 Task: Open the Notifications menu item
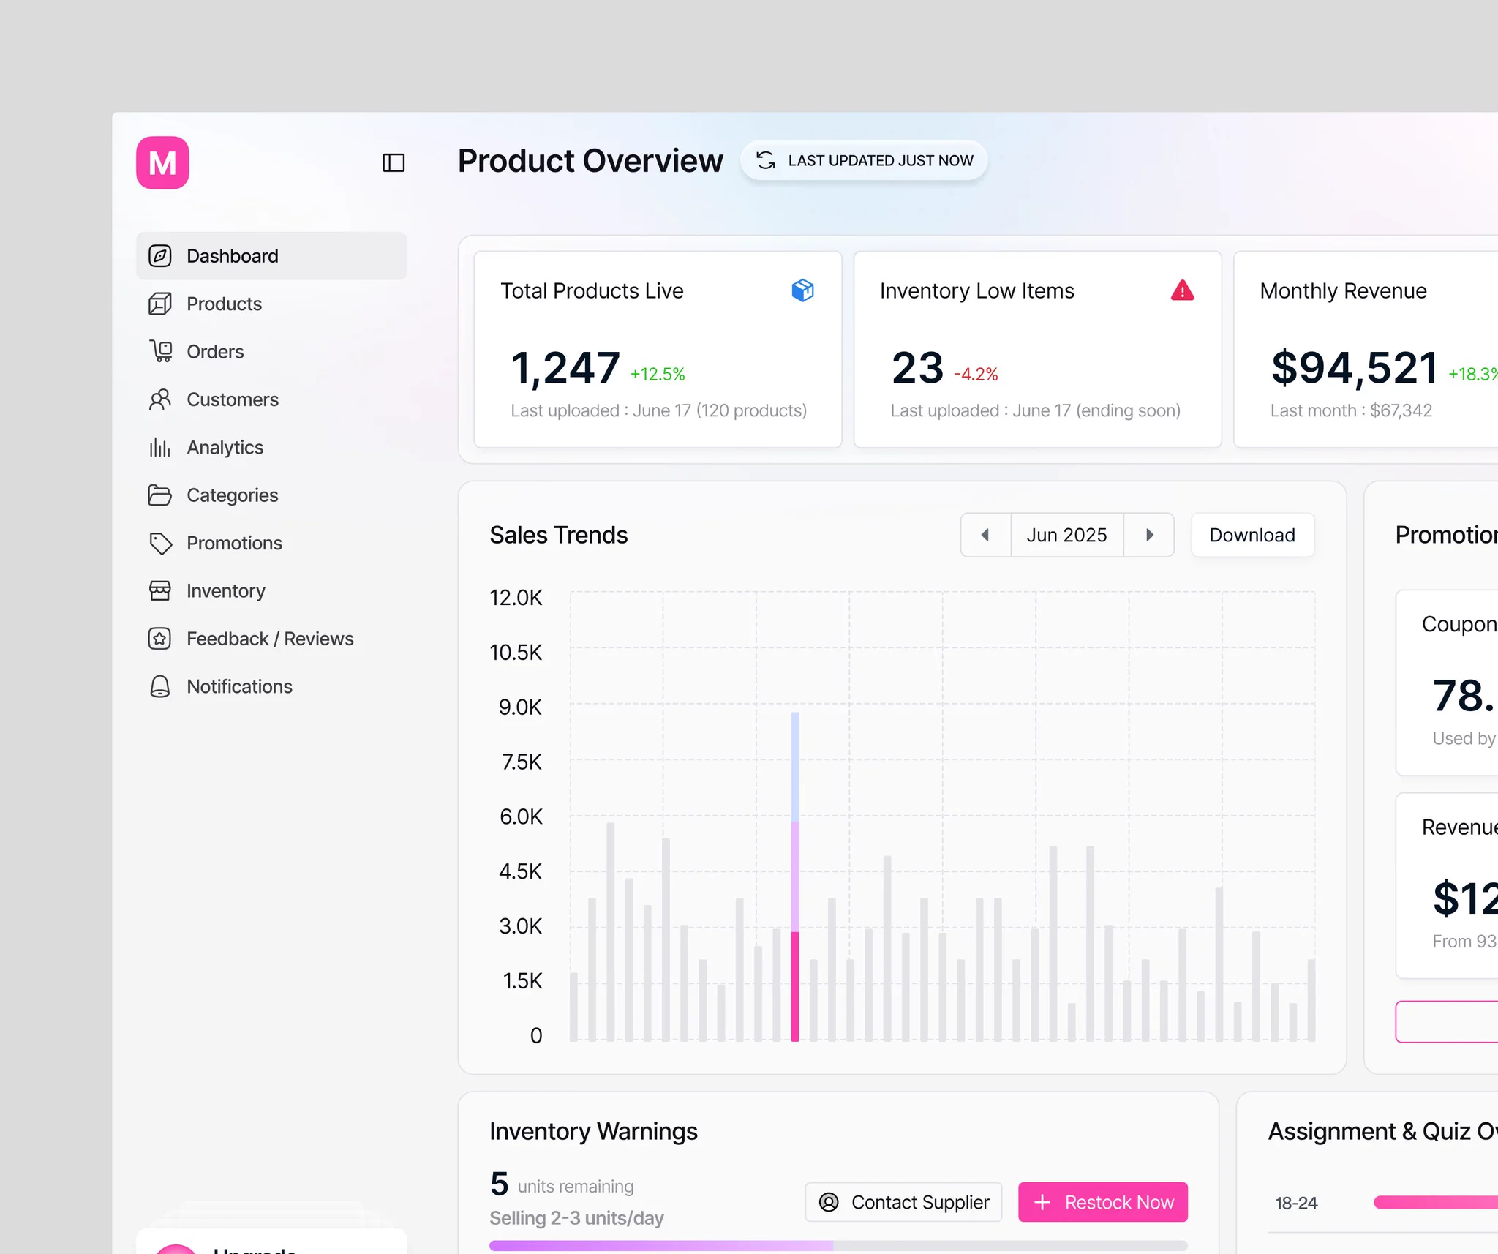click(271, 686)
